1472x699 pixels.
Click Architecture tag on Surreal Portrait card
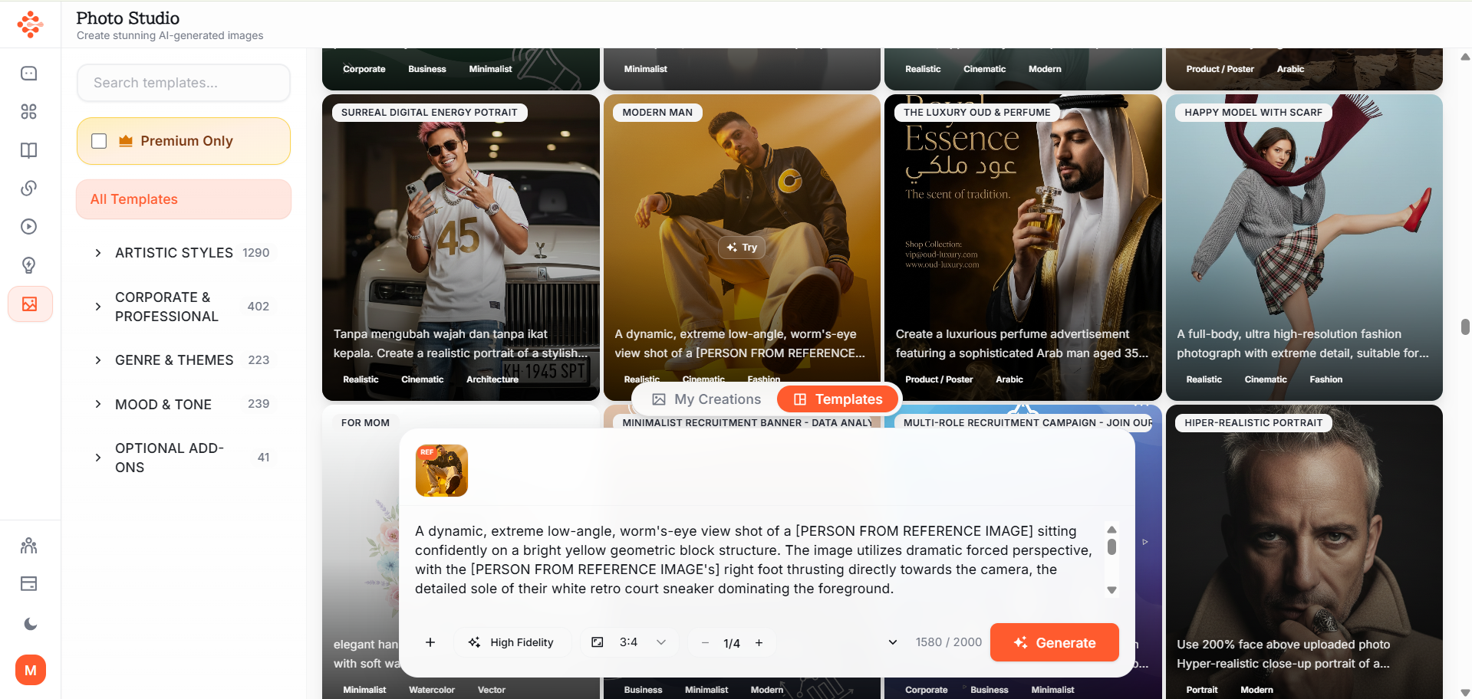[x=492, y=379]
